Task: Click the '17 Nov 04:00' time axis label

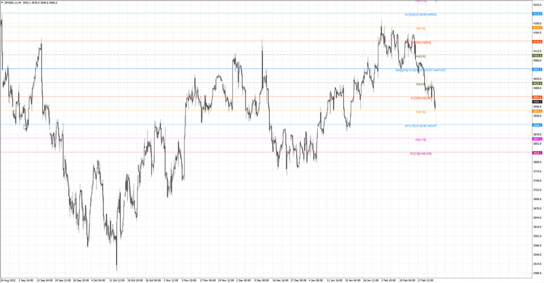Action: 208,280
